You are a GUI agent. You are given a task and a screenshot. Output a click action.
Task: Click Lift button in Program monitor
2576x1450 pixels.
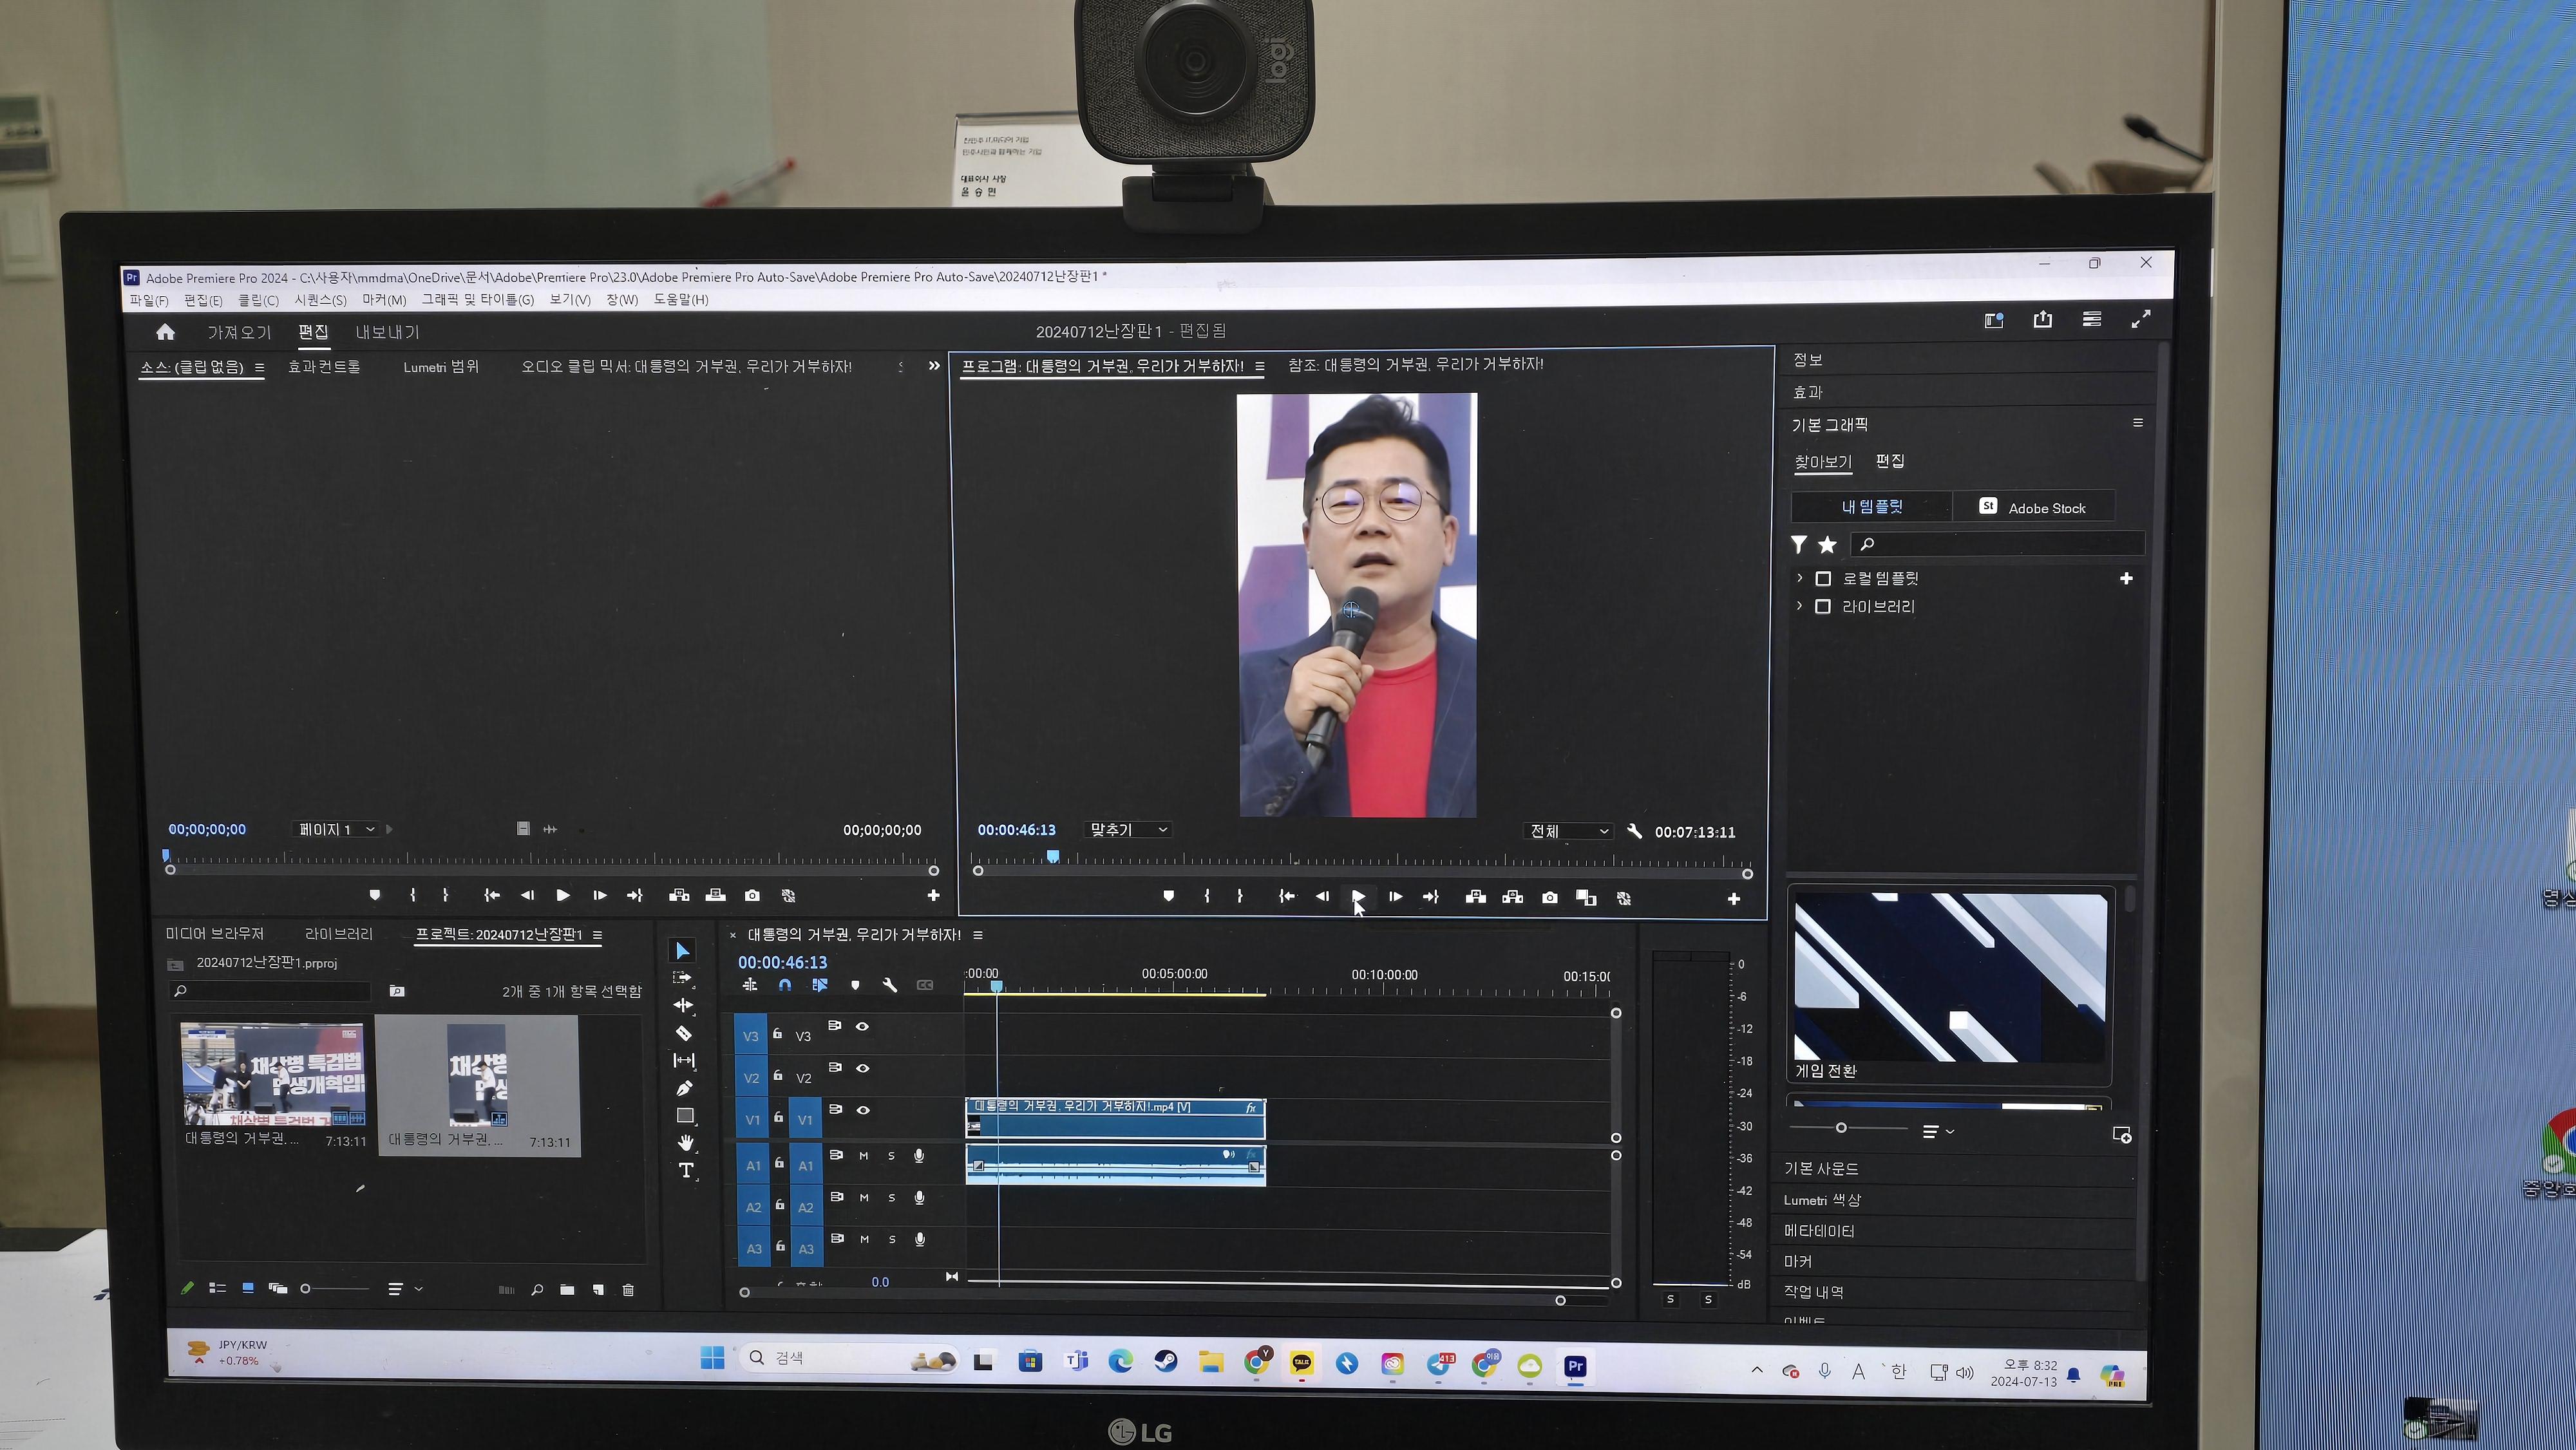pyautogui.click(x=1475, y=898)
